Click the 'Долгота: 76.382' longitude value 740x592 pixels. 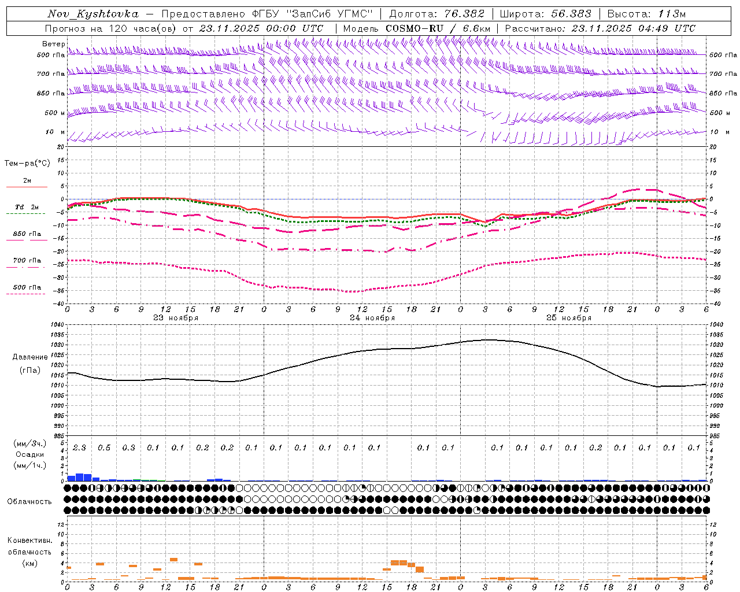point(437,14)
